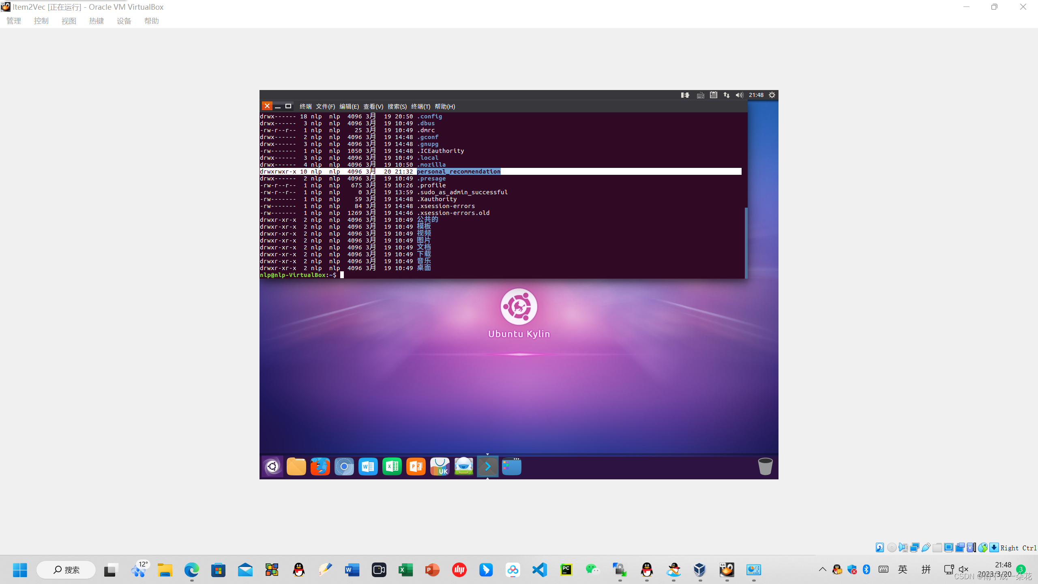1038x584 pixels.
Task: Click the VirtualBox USB devices status icon
Action: point(926,548)
